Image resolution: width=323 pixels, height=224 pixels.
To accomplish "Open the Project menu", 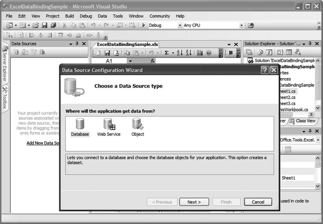I will pos(53,16).
